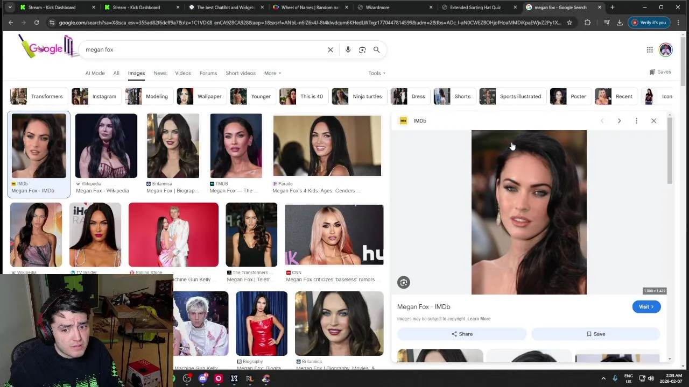Switch to the Forums results tab

(208, 73)
